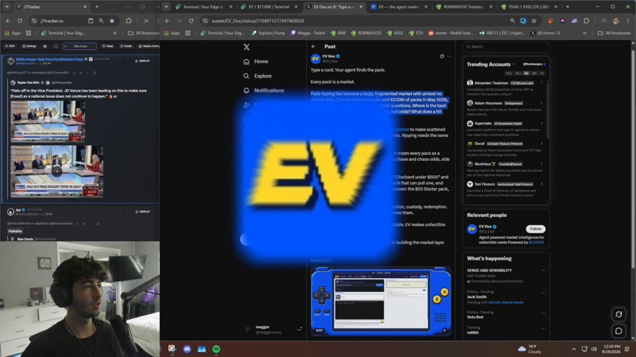Screen dimensions: 636x357
Task: Select the 6h trending timeframe
Action: (525, 73)
